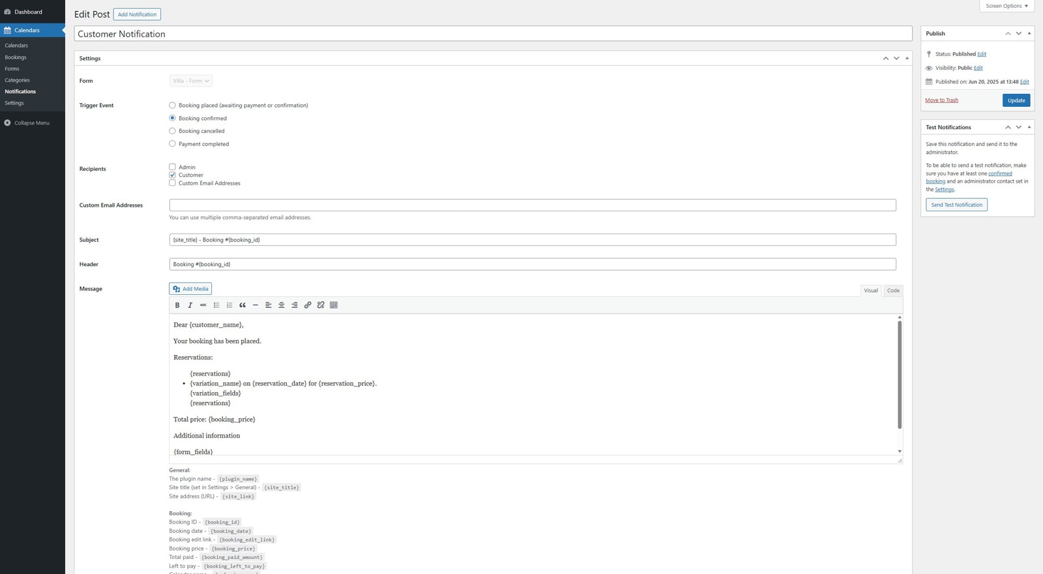Click the Move to Trash link
The width and height of the screenshot is (1043, 574).
tap(941, 100)
